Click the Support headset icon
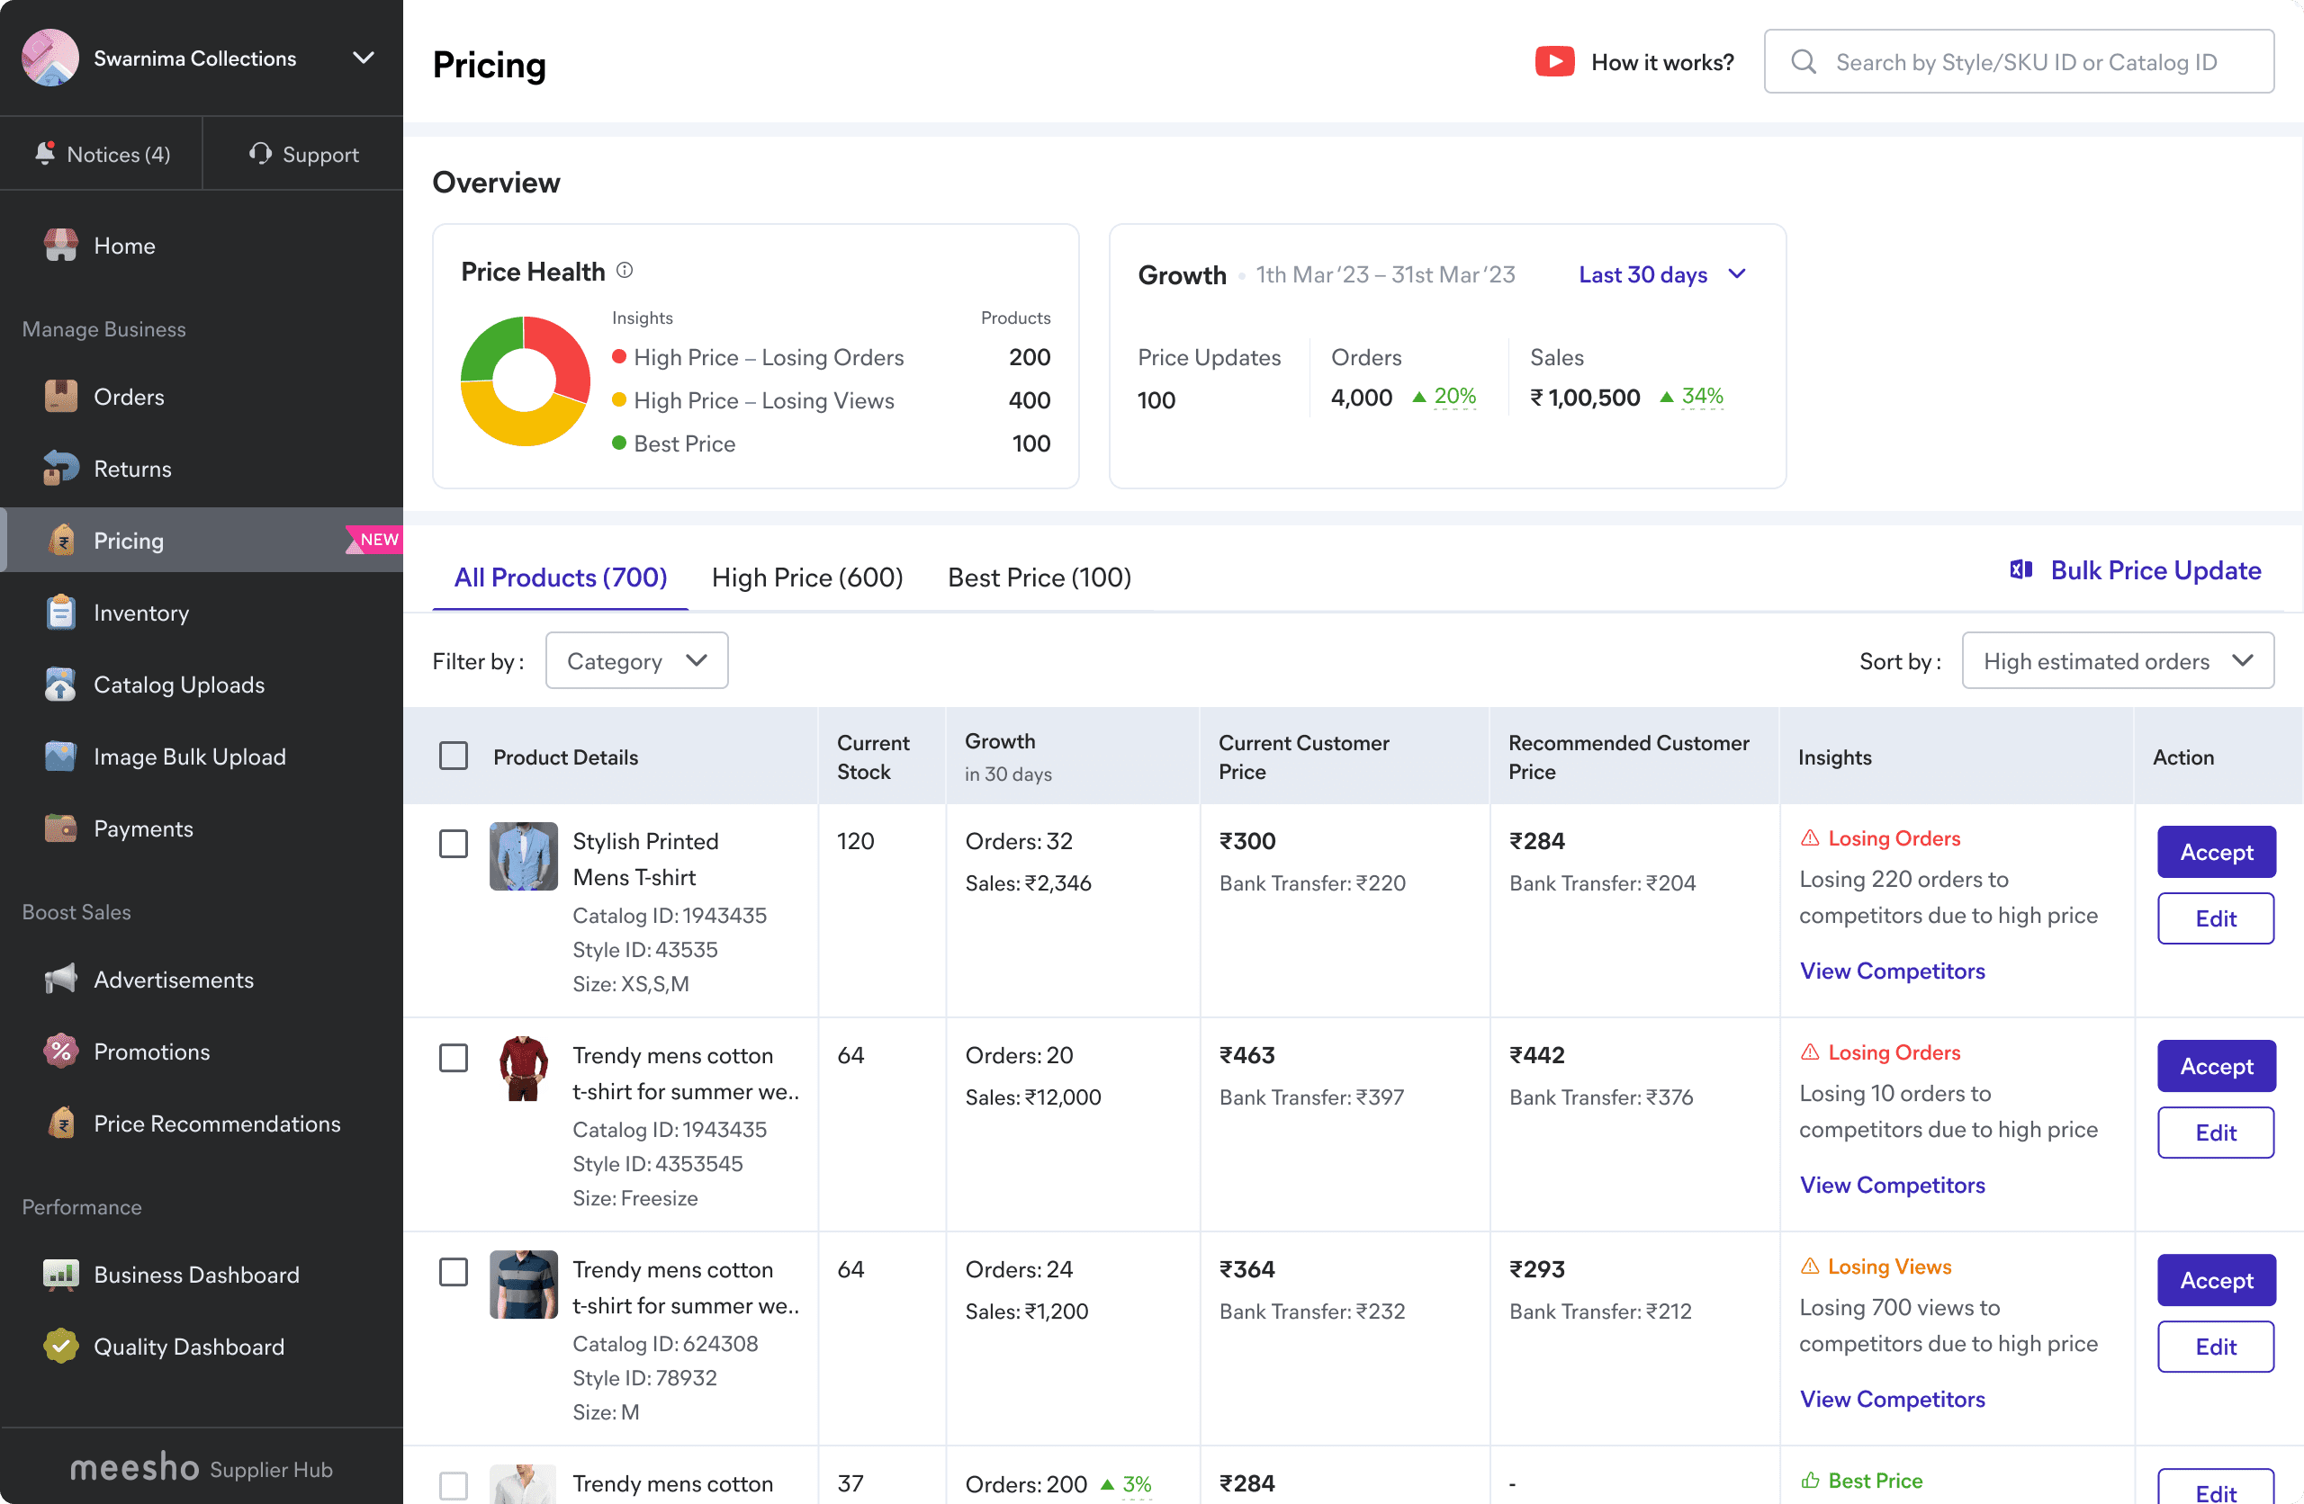Screen dimensions: 2304x1504 (x=259, y=153)
